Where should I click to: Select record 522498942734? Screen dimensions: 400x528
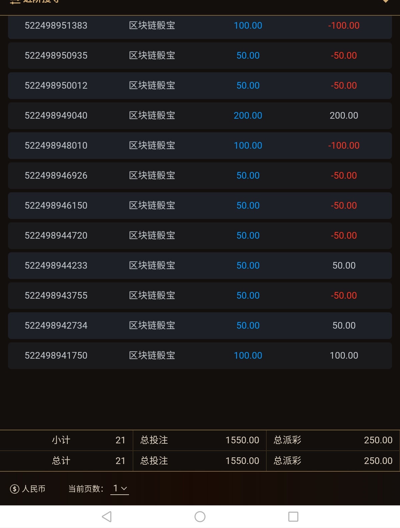(x=56, y=326)
